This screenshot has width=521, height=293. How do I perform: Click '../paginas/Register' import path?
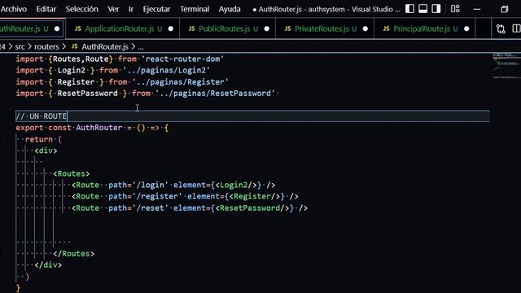click(x=181, y=82)
